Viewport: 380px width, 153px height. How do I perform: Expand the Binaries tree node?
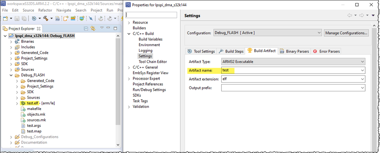pyautogui.click(x=11, y=41)
